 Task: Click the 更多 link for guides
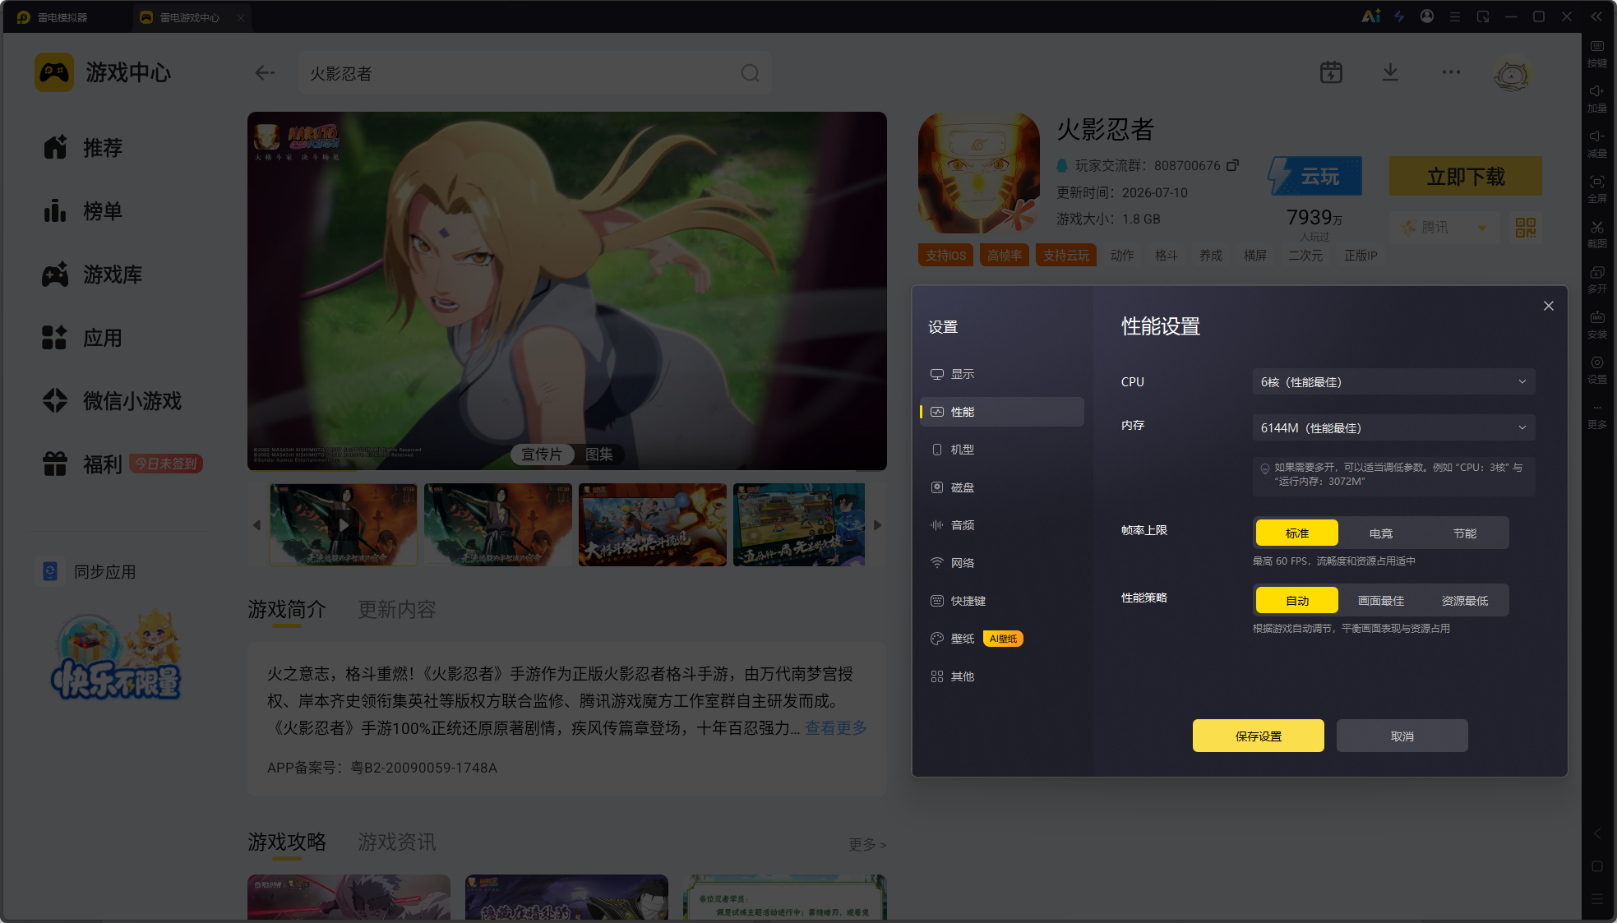[867, 845]
